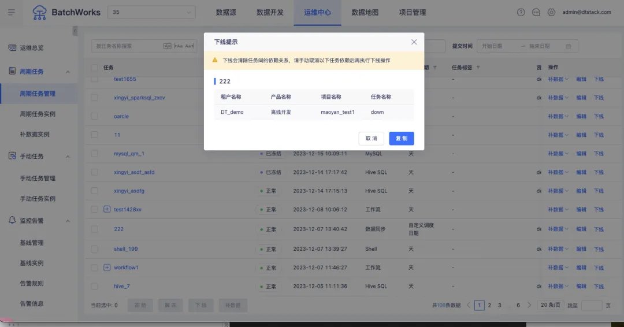Open the message chat icon in header

pos(536,12)
